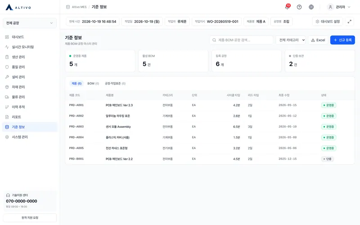Click the 현재 시간 timestamp chip

click(x=93, y=22)
